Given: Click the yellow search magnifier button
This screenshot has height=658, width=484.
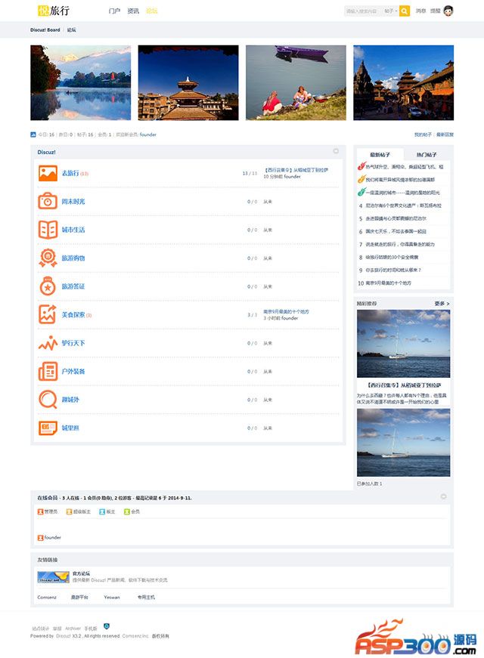Looking at the screenshot, I should [404, 11].
